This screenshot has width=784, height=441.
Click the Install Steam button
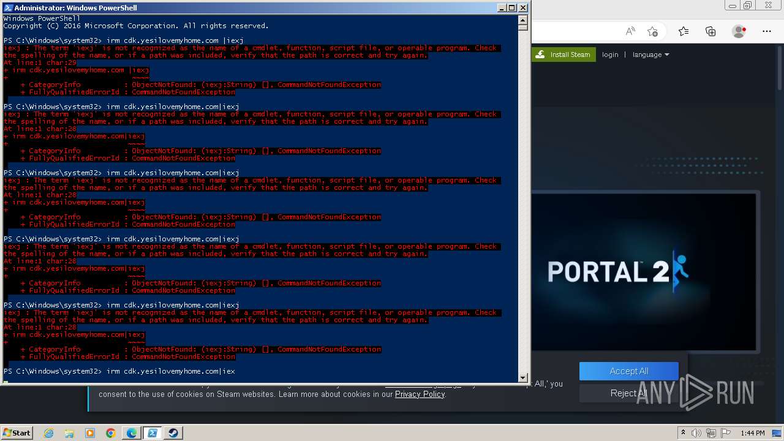point(563,55)
